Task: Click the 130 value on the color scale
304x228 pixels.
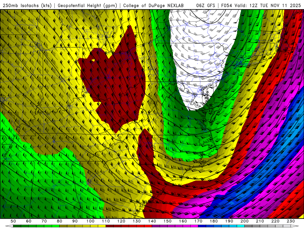Action: tap(137, 221)
